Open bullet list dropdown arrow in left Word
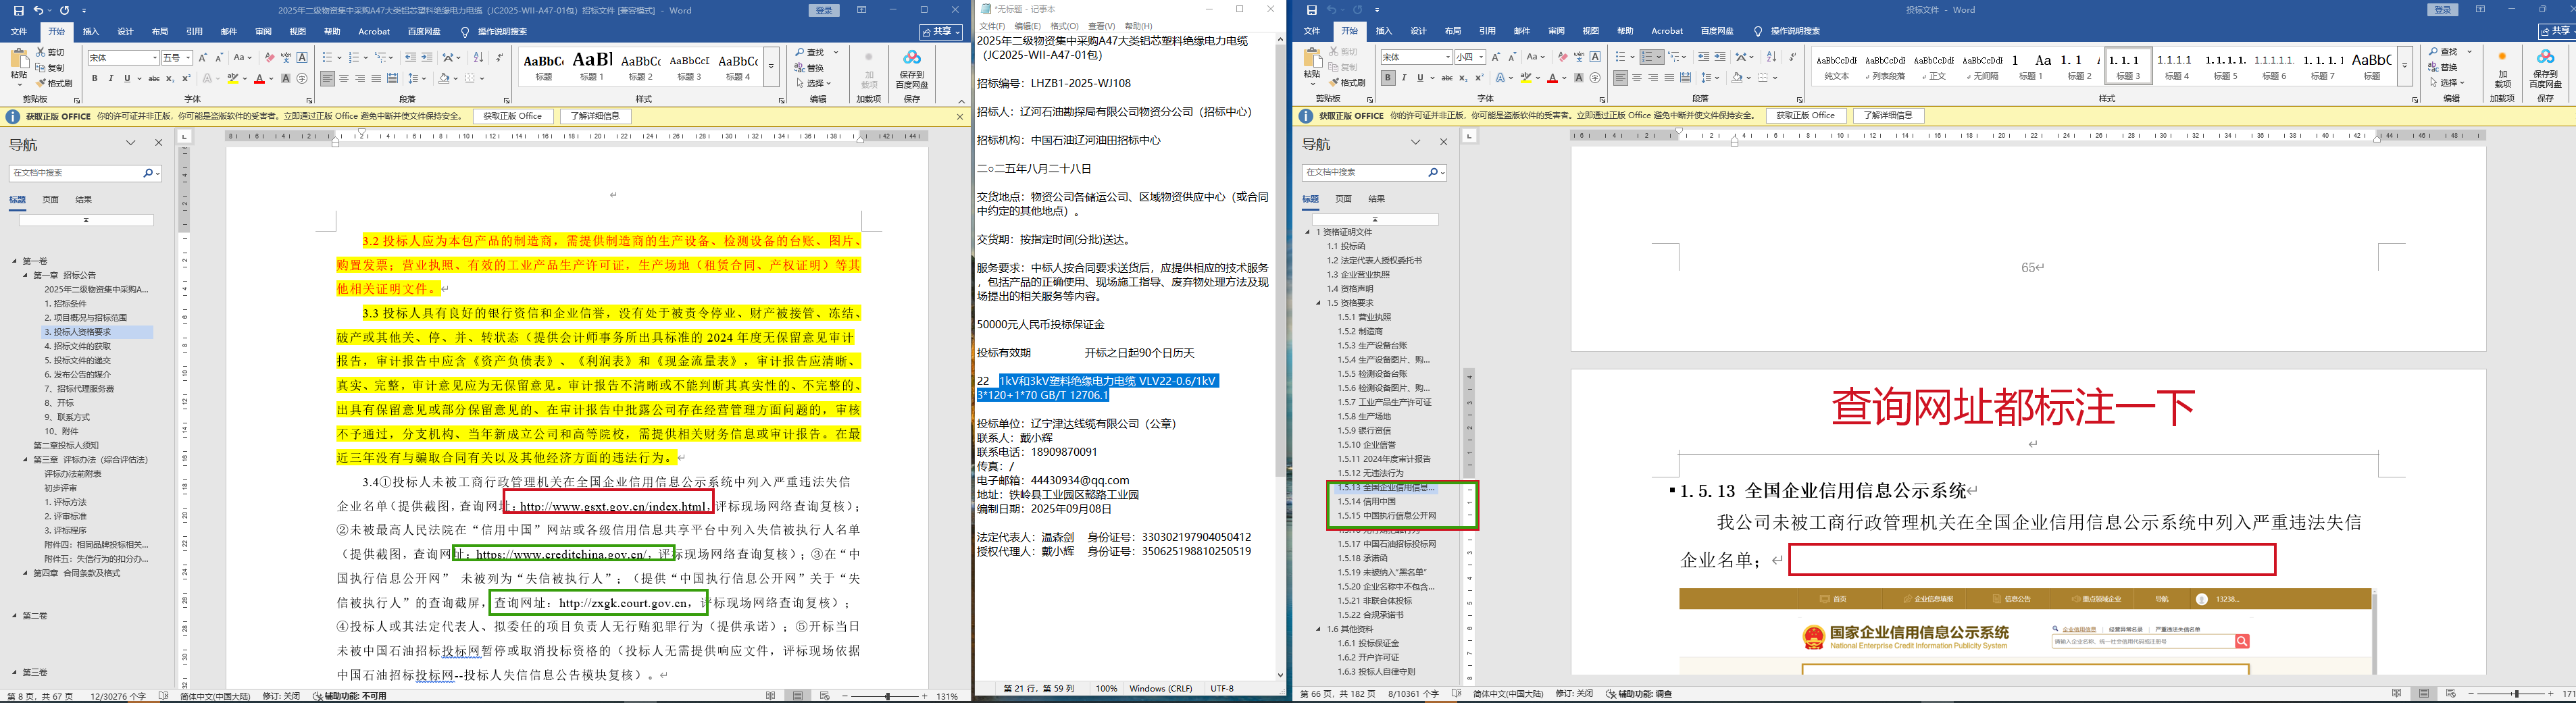 339,58
